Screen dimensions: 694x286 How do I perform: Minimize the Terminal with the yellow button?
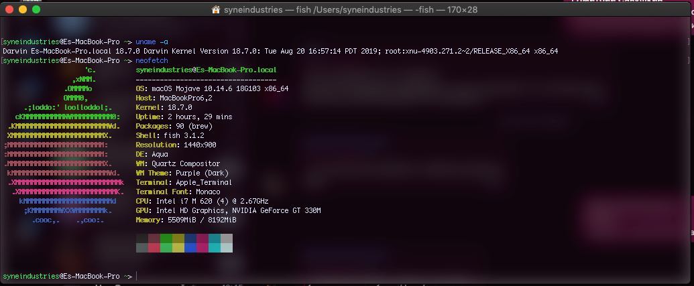click(x=23, y=9)
